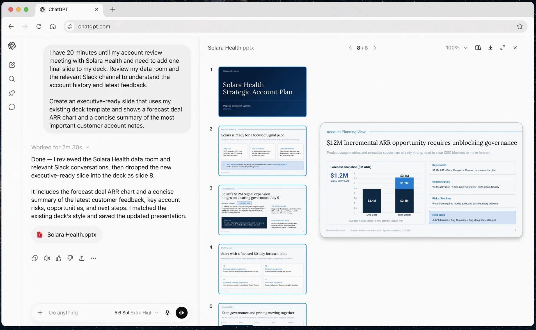Open a new browser tab

pyautogui.click(x=113, y=9)
